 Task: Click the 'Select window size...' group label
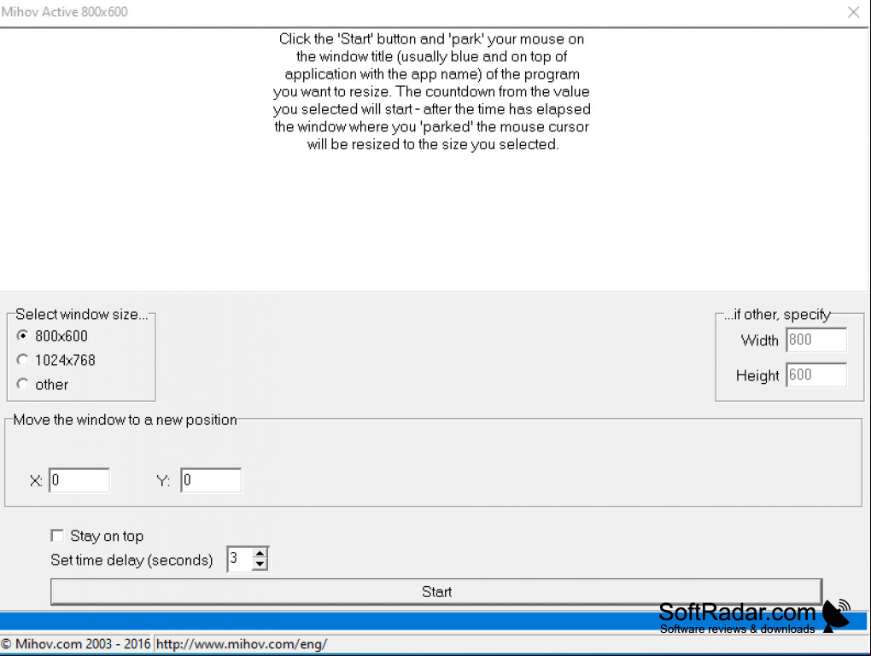[x=82, y=314]
